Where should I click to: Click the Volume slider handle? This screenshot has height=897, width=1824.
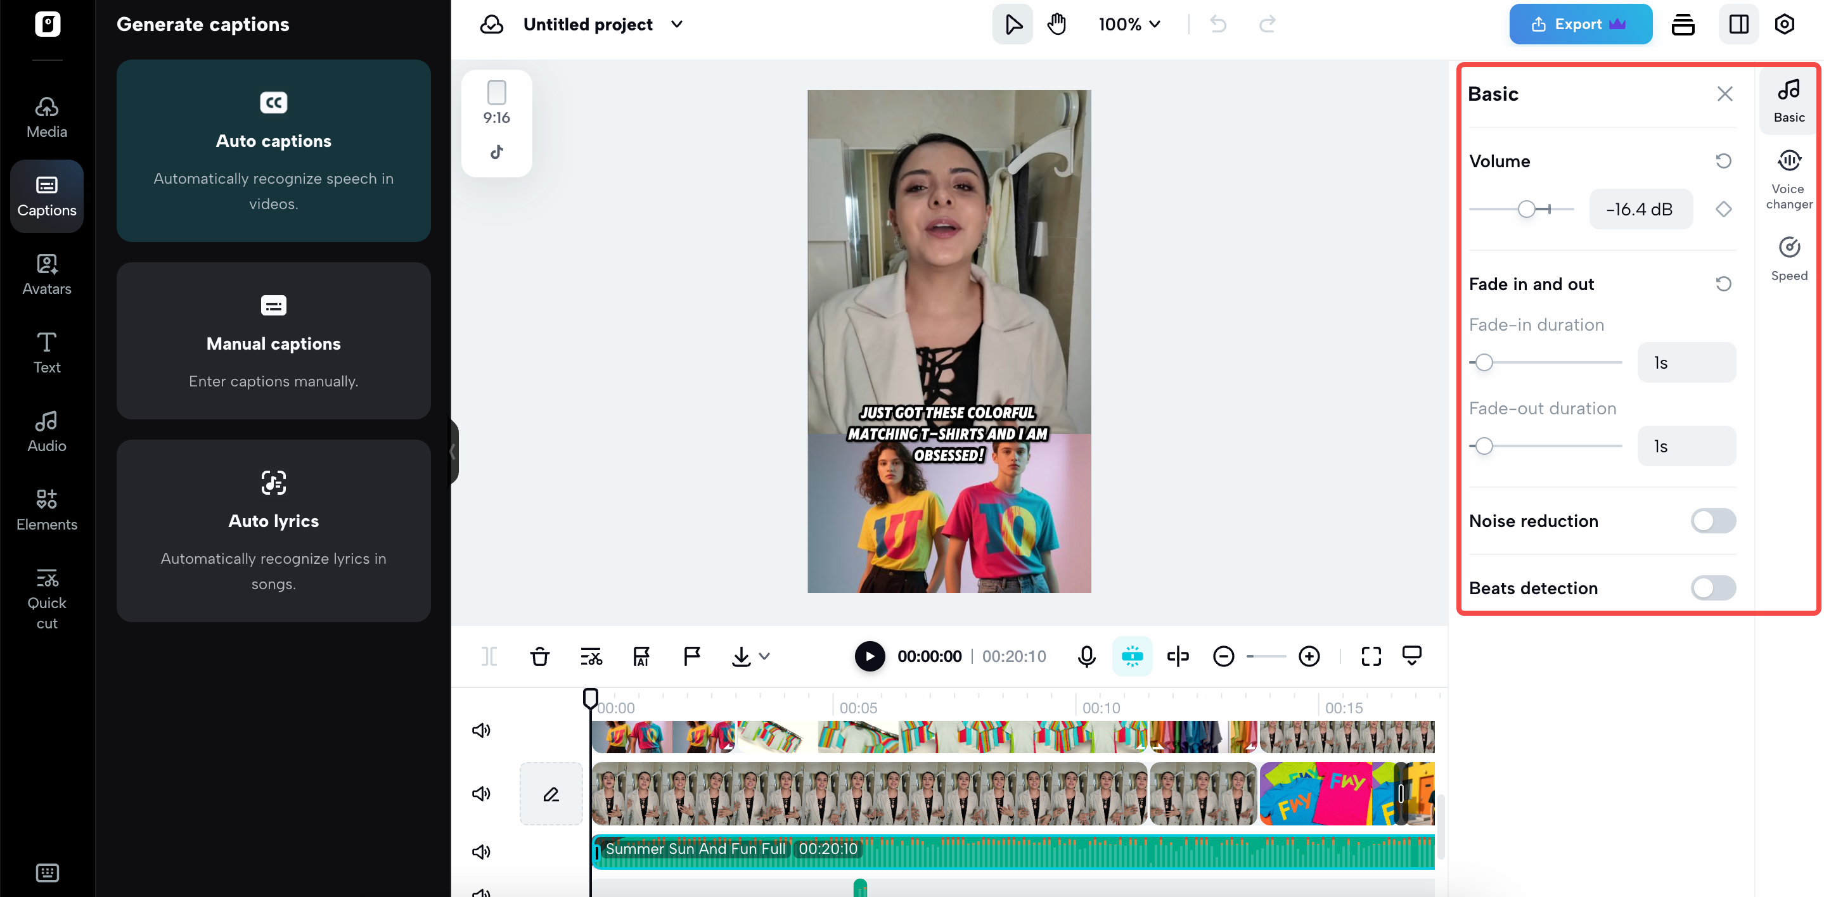pyautogui.click(x=1527, y=209)
